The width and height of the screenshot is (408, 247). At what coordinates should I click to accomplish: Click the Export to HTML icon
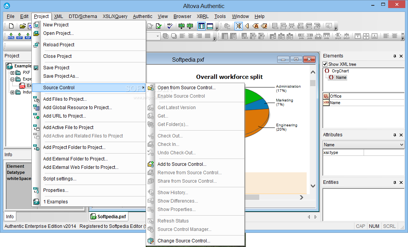pos(11,36)
